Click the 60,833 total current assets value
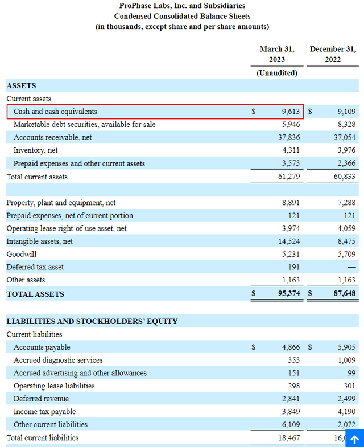This screenshot has height=447, width=364. [345, 177]
